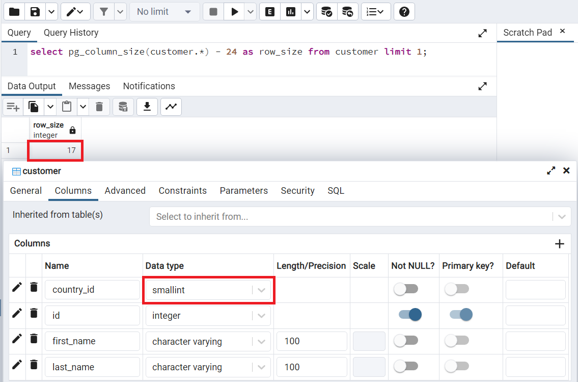Open the Parameters tab
Image resolution: width=578 pixels, height=382 pixels.
243,191
